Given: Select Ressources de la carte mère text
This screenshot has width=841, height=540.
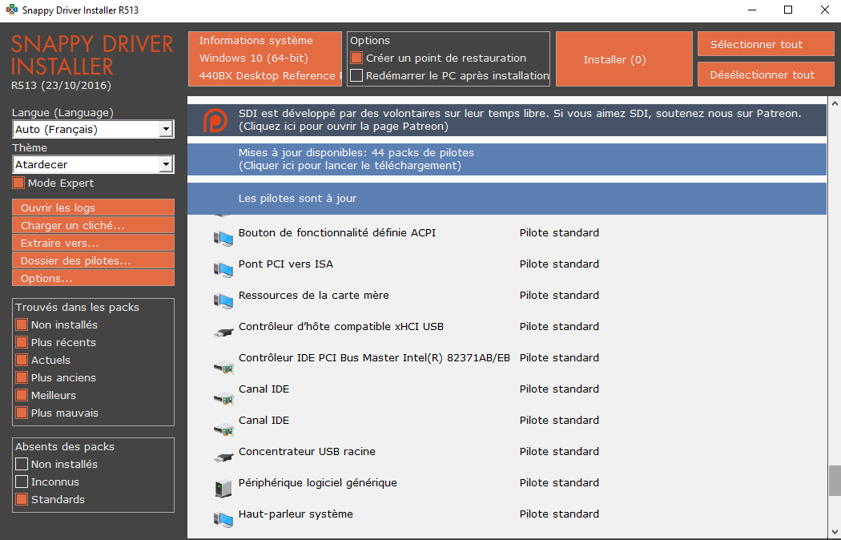Looking at the screenshot, I should (x=314, y=295).
